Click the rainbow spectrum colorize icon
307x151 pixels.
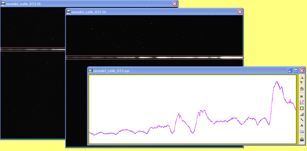click(x=302, y=139)
